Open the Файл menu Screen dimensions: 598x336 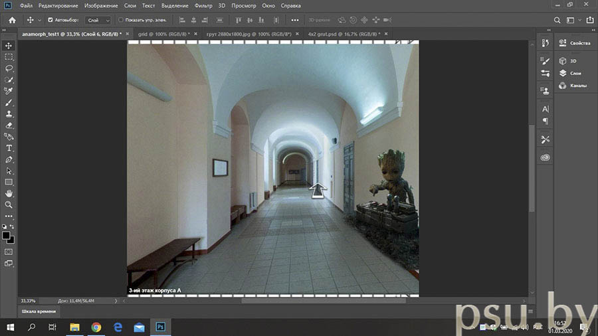[27, 6]
